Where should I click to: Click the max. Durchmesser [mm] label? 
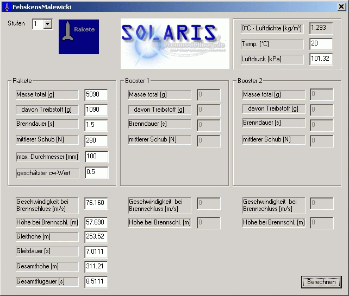tap(48, 157)
